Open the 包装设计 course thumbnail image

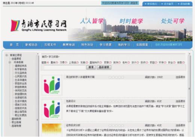52,109
